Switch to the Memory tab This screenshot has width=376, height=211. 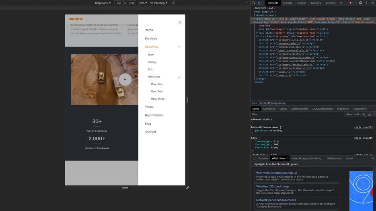point(331,3)
